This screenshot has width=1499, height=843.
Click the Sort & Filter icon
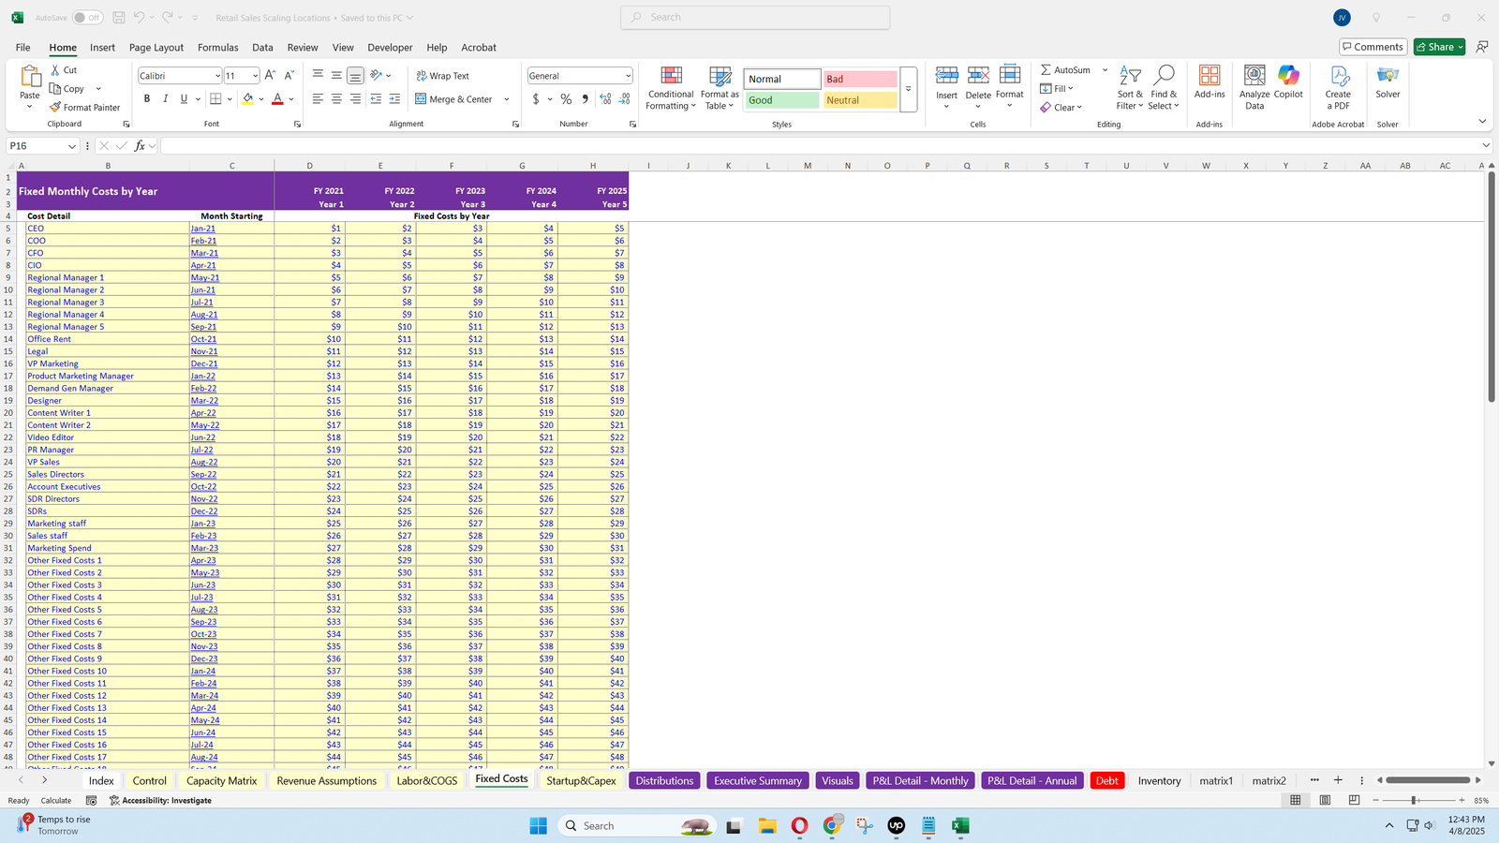(1130, 77)
